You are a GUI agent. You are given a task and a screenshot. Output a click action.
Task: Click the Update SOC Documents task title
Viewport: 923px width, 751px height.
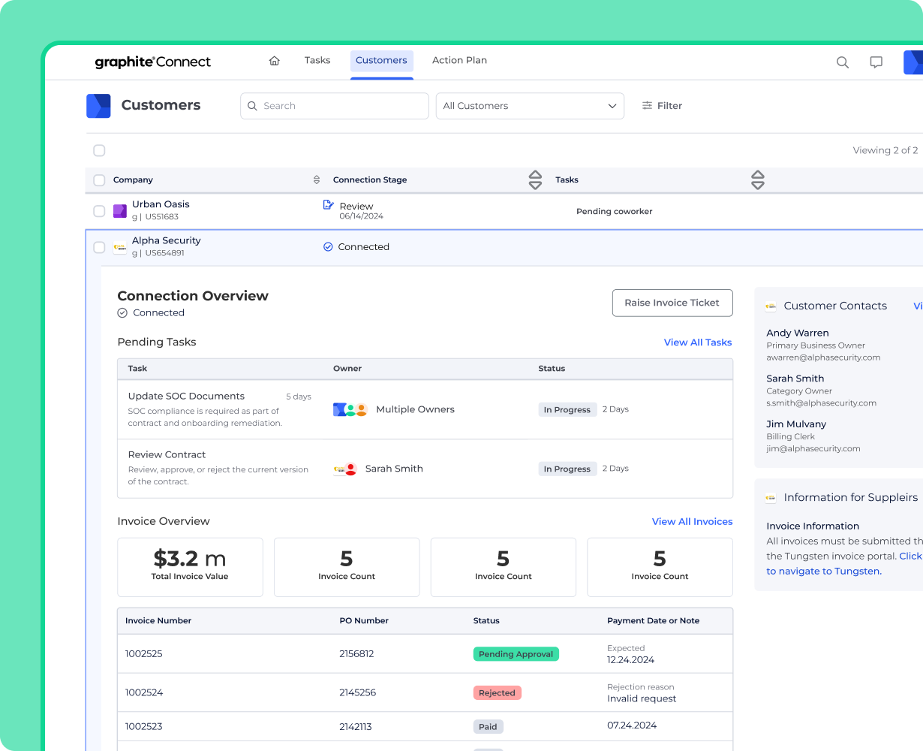point(186,397)
